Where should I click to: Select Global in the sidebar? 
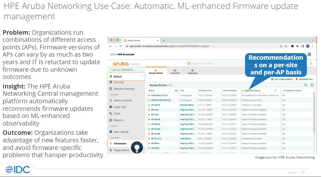[x=126, y=76]
